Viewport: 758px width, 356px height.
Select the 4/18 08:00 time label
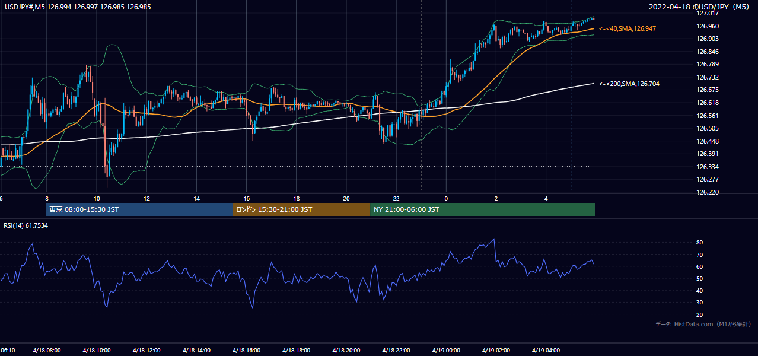(46, 351)
